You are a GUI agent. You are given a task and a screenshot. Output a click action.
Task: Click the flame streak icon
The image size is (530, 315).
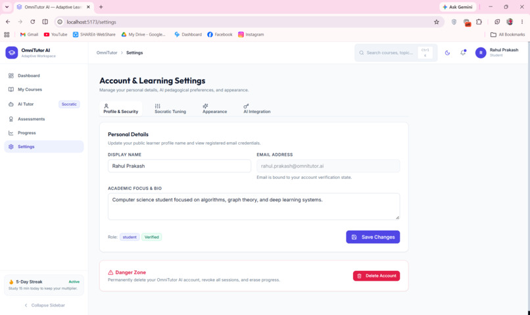coord(11,282)
